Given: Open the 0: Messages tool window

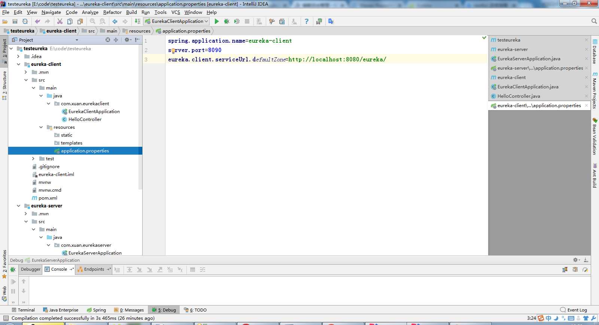Looking at the screenshot, I should [129, 310].
